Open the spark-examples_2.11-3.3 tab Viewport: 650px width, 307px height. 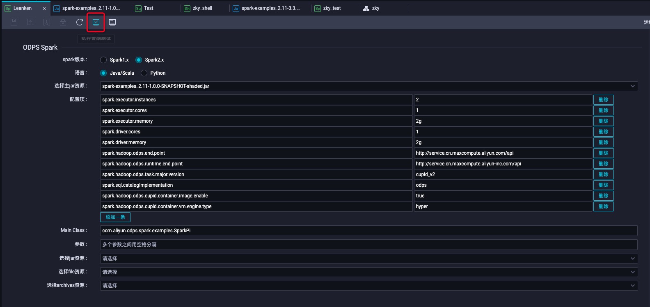click(x=271, y=8)
